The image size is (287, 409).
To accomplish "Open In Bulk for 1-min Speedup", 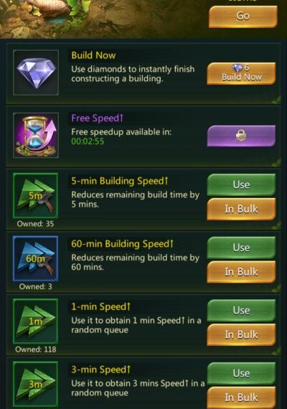I will (x=241, y=334).
